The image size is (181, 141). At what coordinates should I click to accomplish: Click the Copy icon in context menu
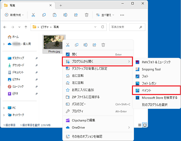77,45
